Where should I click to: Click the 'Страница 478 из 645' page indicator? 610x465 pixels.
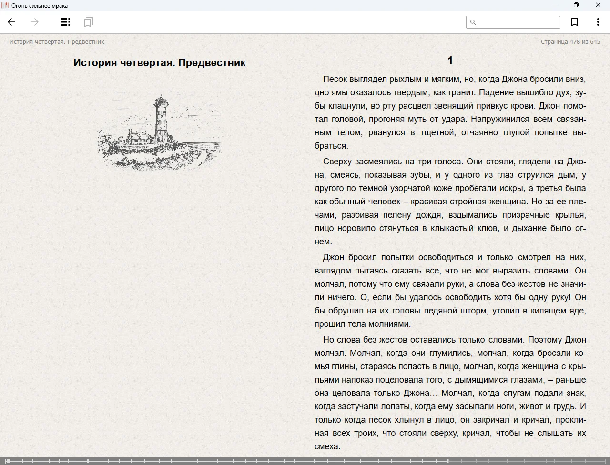click(570, 41)
